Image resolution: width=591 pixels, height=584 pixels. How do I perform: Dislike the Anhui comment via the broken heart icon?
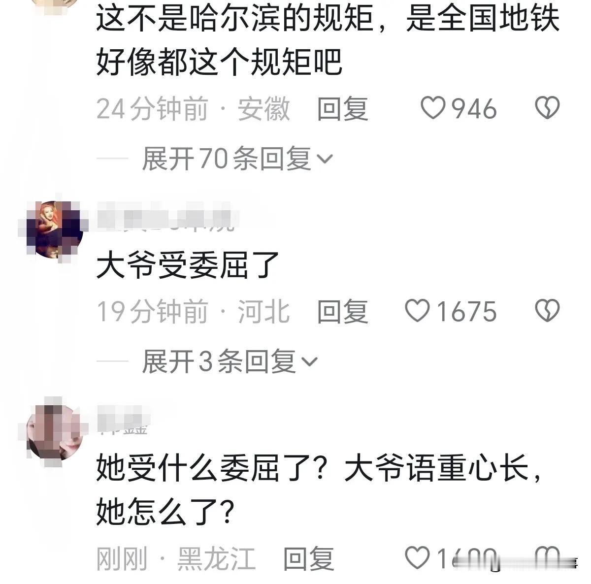click(547, 108)
